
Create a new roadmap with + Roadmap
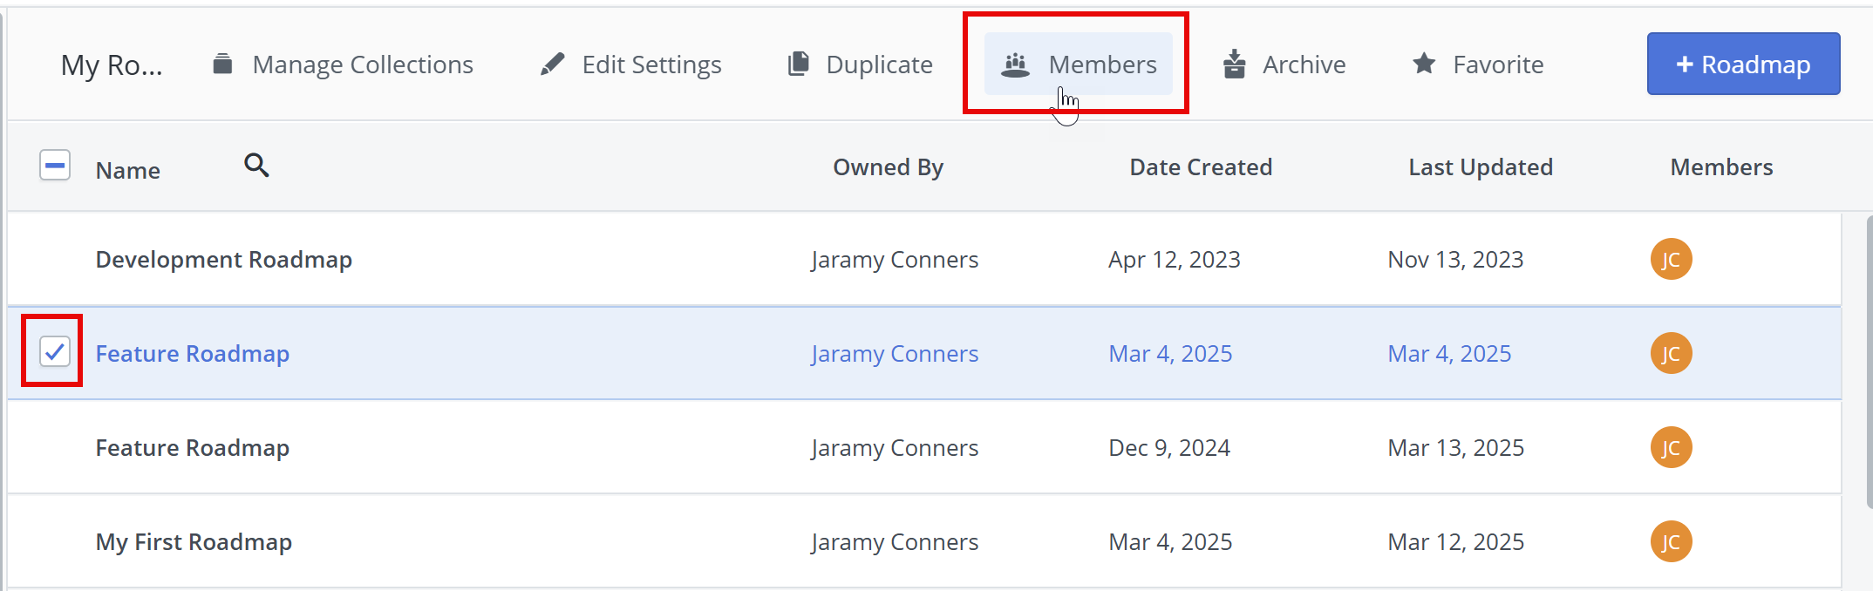(x=1743, y=65)
